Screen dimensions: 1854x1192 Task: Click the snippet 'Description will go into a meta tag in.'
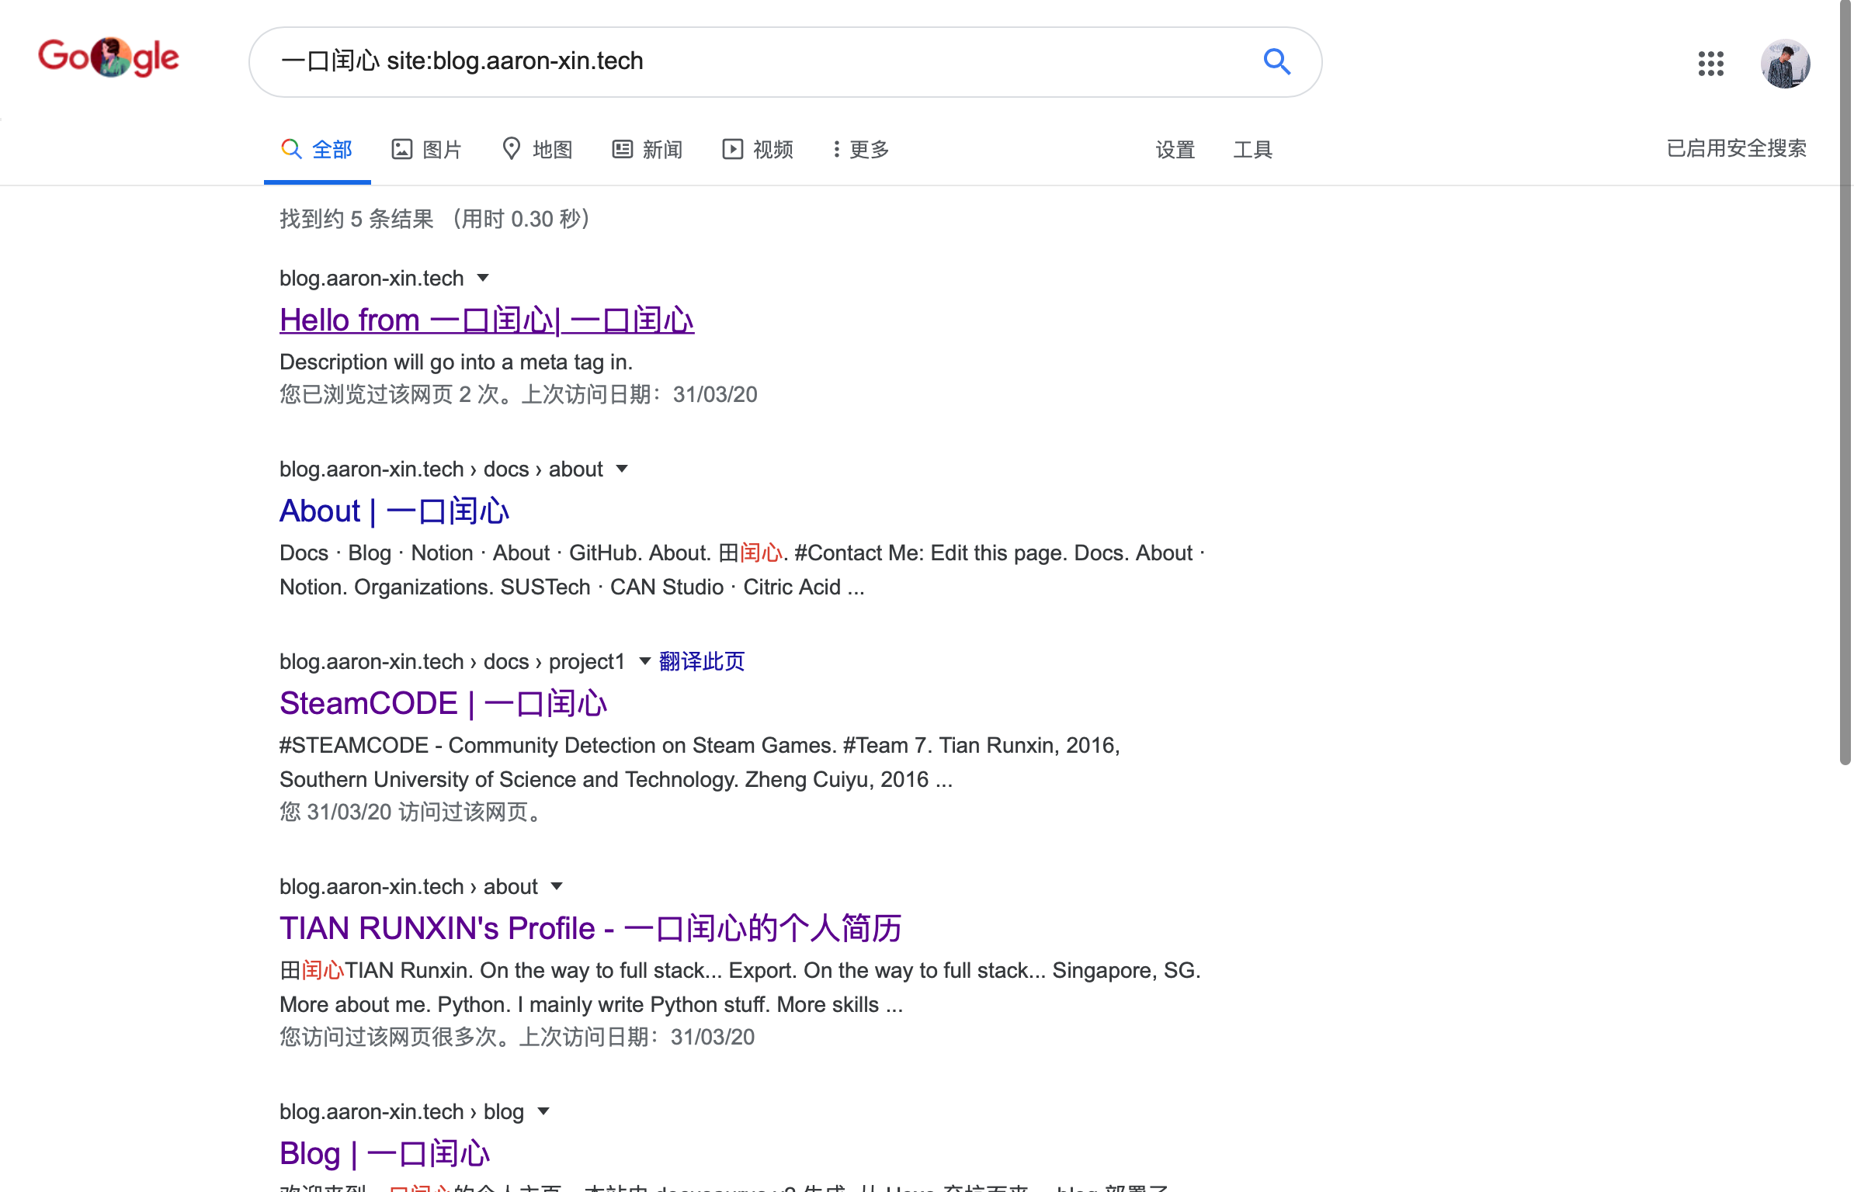(x=457, y=362)
